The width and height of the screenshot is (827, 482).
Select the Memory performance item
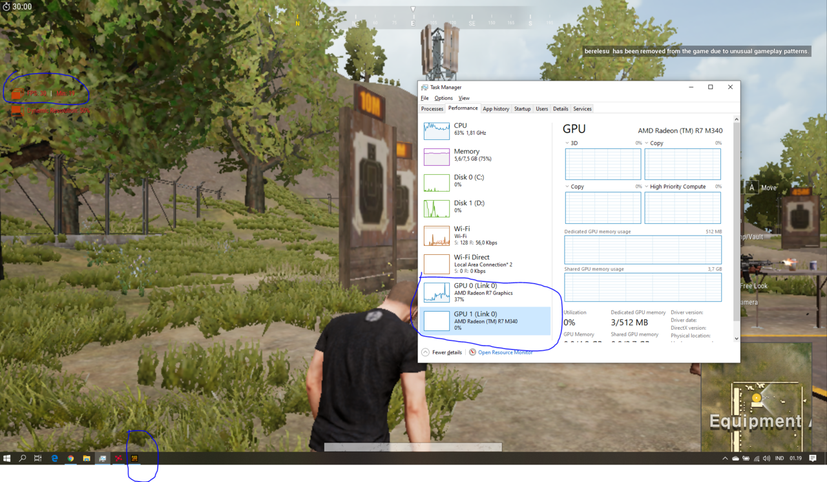[x=485, y=156]
